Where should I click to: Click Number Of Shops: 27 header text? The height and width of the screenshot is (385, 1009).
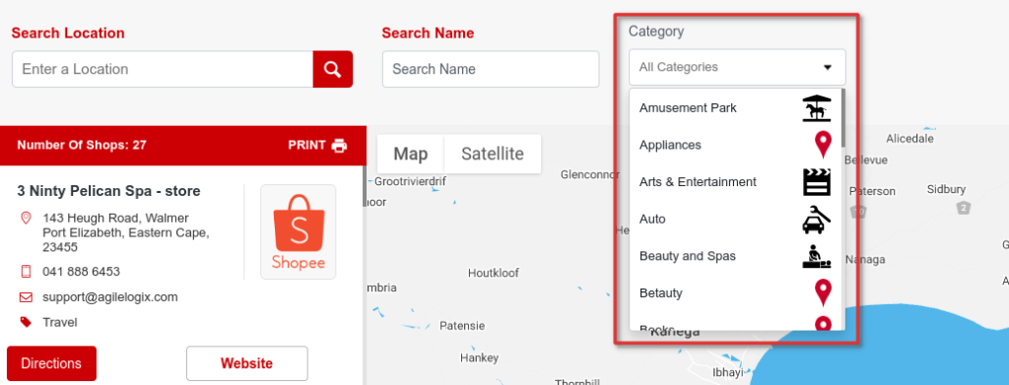pos(82,146)
